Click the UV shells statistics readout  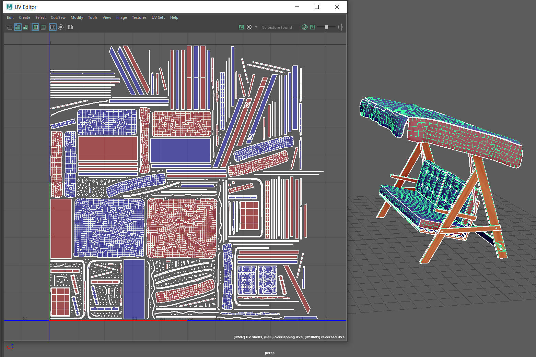pyautogui.click(x=289, y=337)
